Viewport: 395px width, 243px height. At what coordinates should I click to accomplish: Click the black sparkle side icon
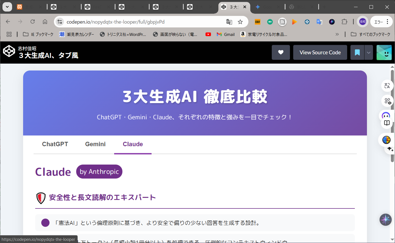click(x=390, y=149)
